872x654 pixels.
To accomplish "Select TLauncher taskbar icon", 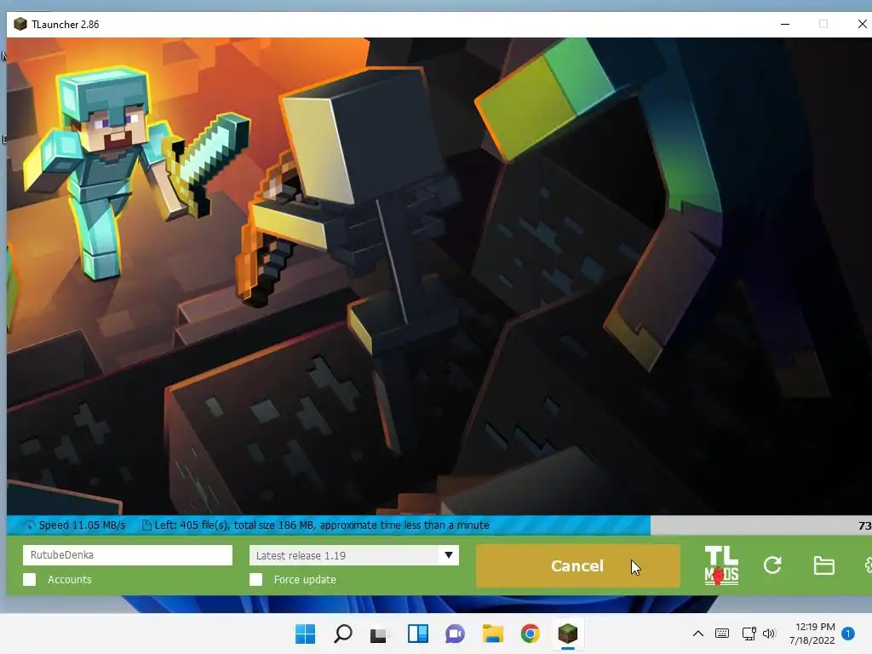I will (x=567, y=634).
